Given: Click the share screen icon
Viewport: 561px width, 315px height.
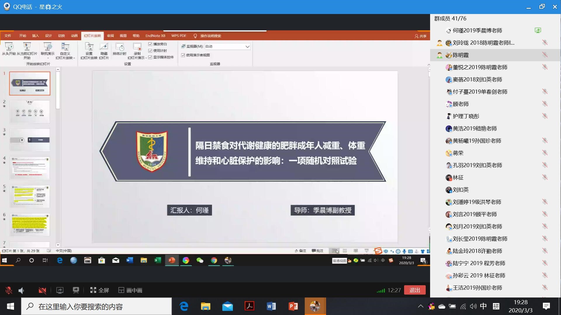Looking at the screenshot, I should (60, 290).
